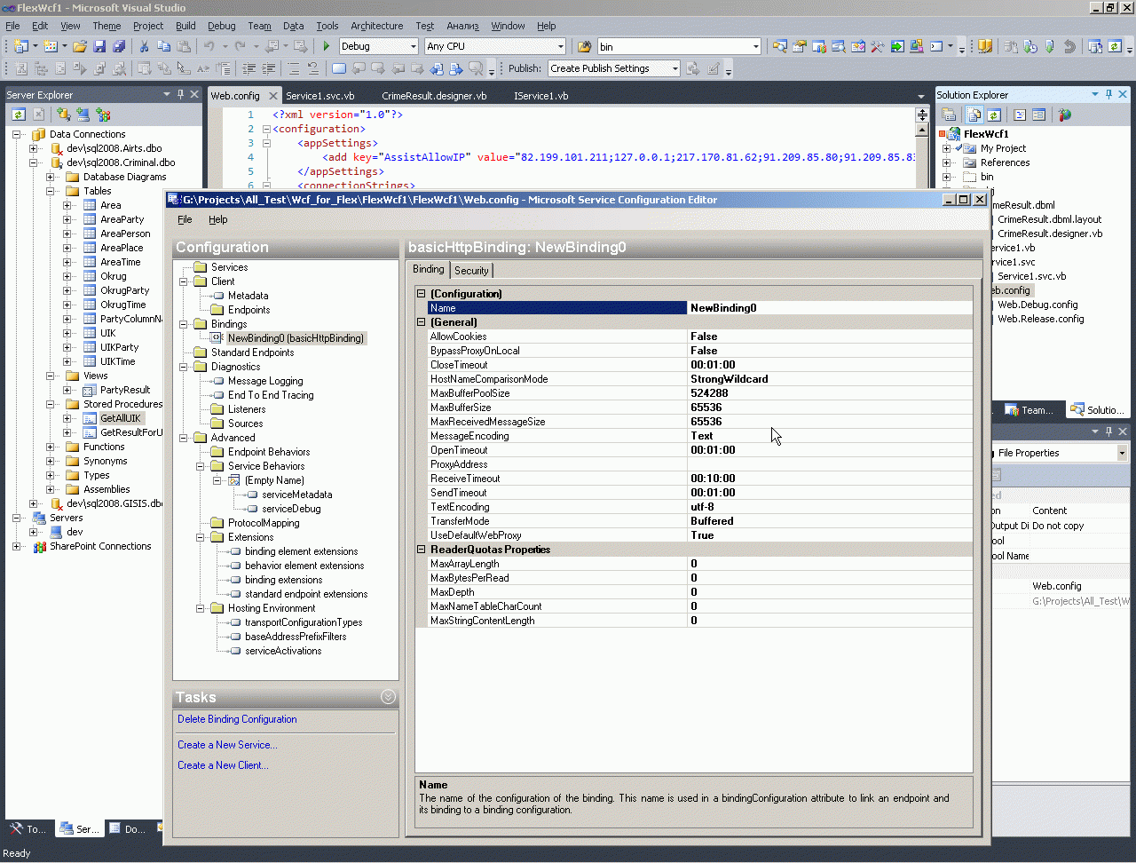This screenshot has height=863, width=1136.
Task: Open the File menu of Service Configuration Editor
Action: pyautogui.click(x=185, y=219)
